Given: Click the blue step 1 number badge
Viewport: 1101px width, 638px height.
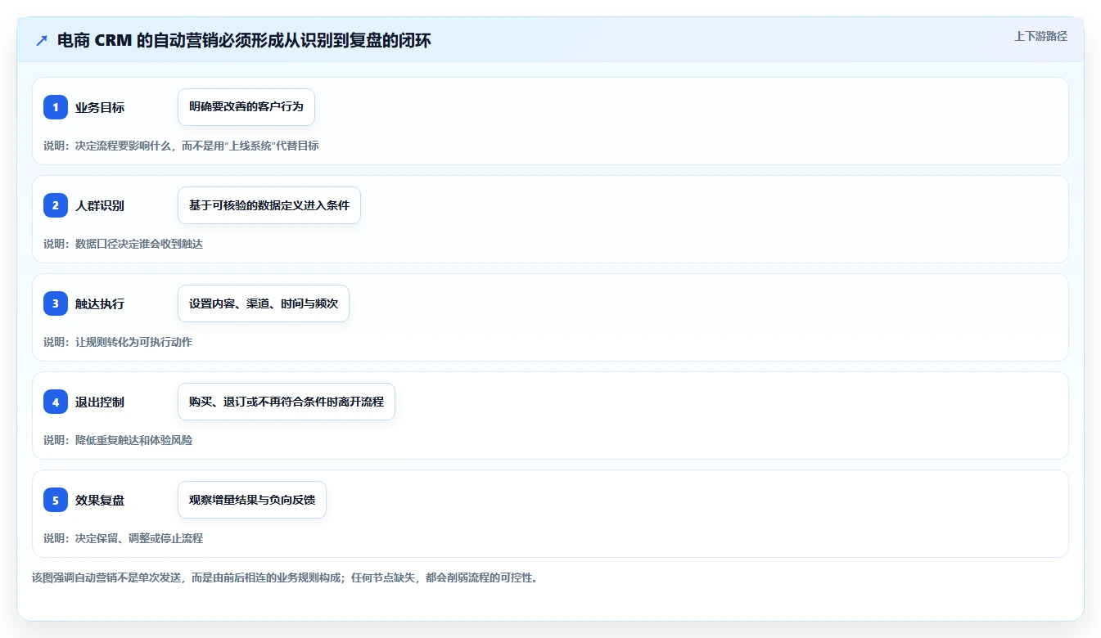Looking at the screenshot, I should (56, 107).
